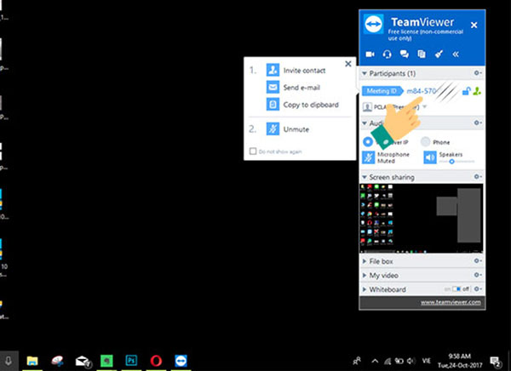
Task: Open the Screen sharing gear dropdown
Action: [478, 176]
